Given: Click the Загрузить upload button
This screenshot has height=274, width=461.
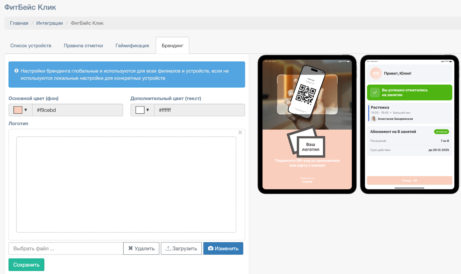Looking at the screenshot, I should (x=181, y=248).
